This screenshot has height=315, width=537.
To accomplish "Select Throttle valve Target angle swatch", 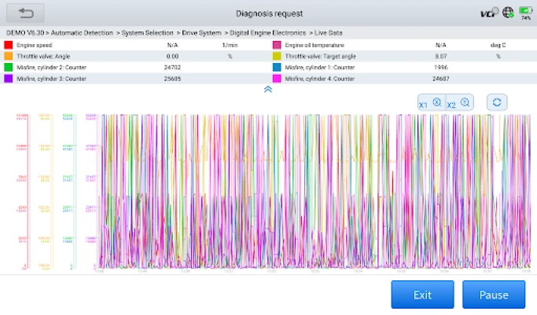I will click(276, 57).
